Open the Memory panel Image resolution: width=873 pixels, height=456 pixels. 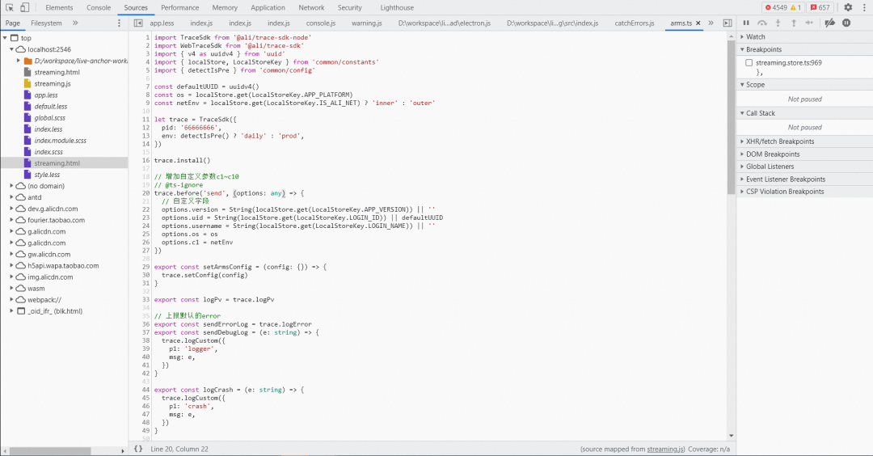[x=225, y=8]
